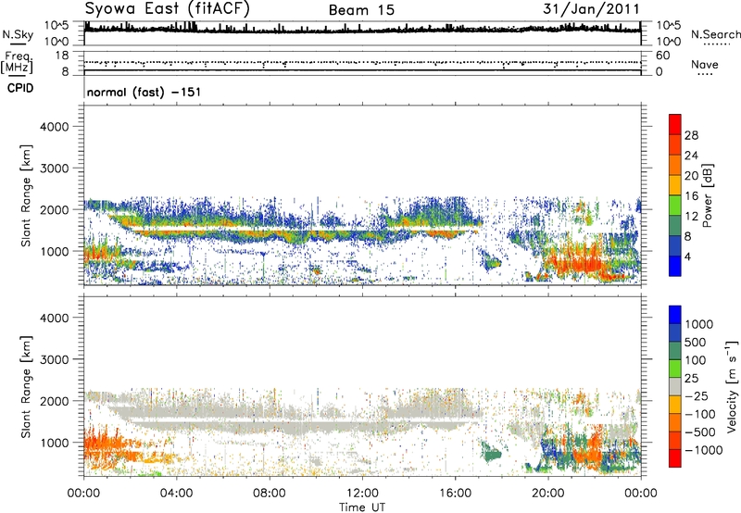Click the blue bottom of the power colorbar
The image size is (741, 513).
click(675, 266)
